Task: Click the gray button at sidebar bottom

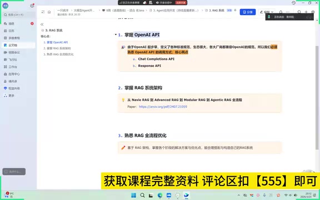Action: pyautogui.click(x=14, y=172)
